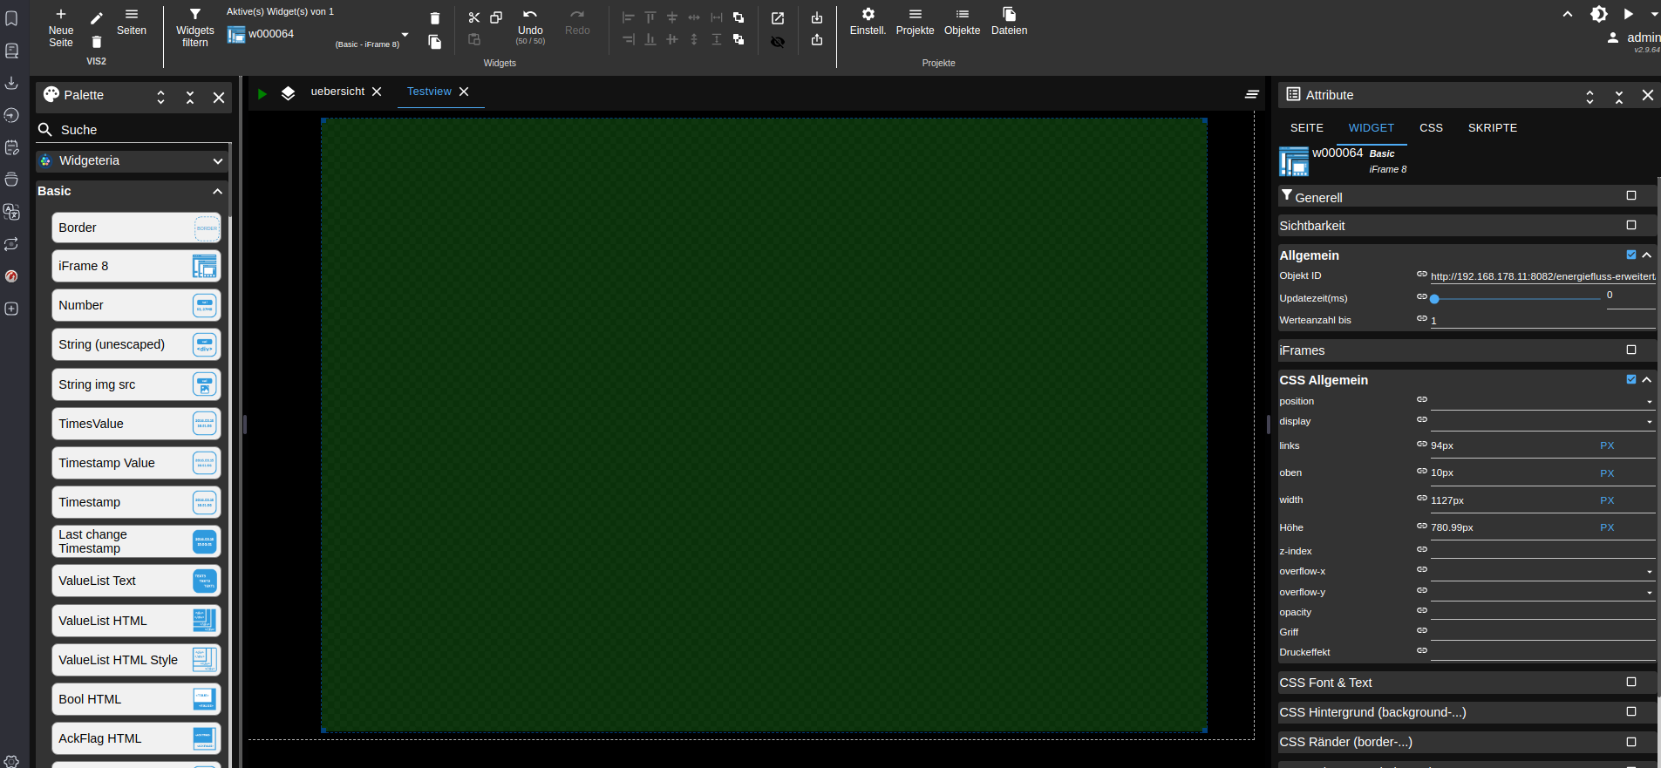The image size is (1661, 768).
Task: Open the Dateien file manager
Action: (1009, 22)
